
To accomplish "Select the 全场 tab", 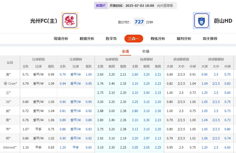I will pos(125,51).
